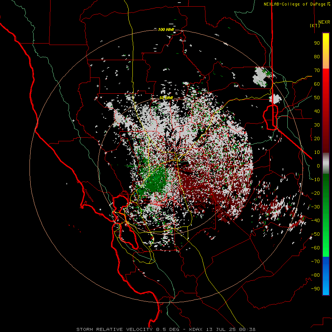This screenshot has width=332, height=332.
Task: Select the positive 20 knot scale label
Action: (x=317, y=139)
